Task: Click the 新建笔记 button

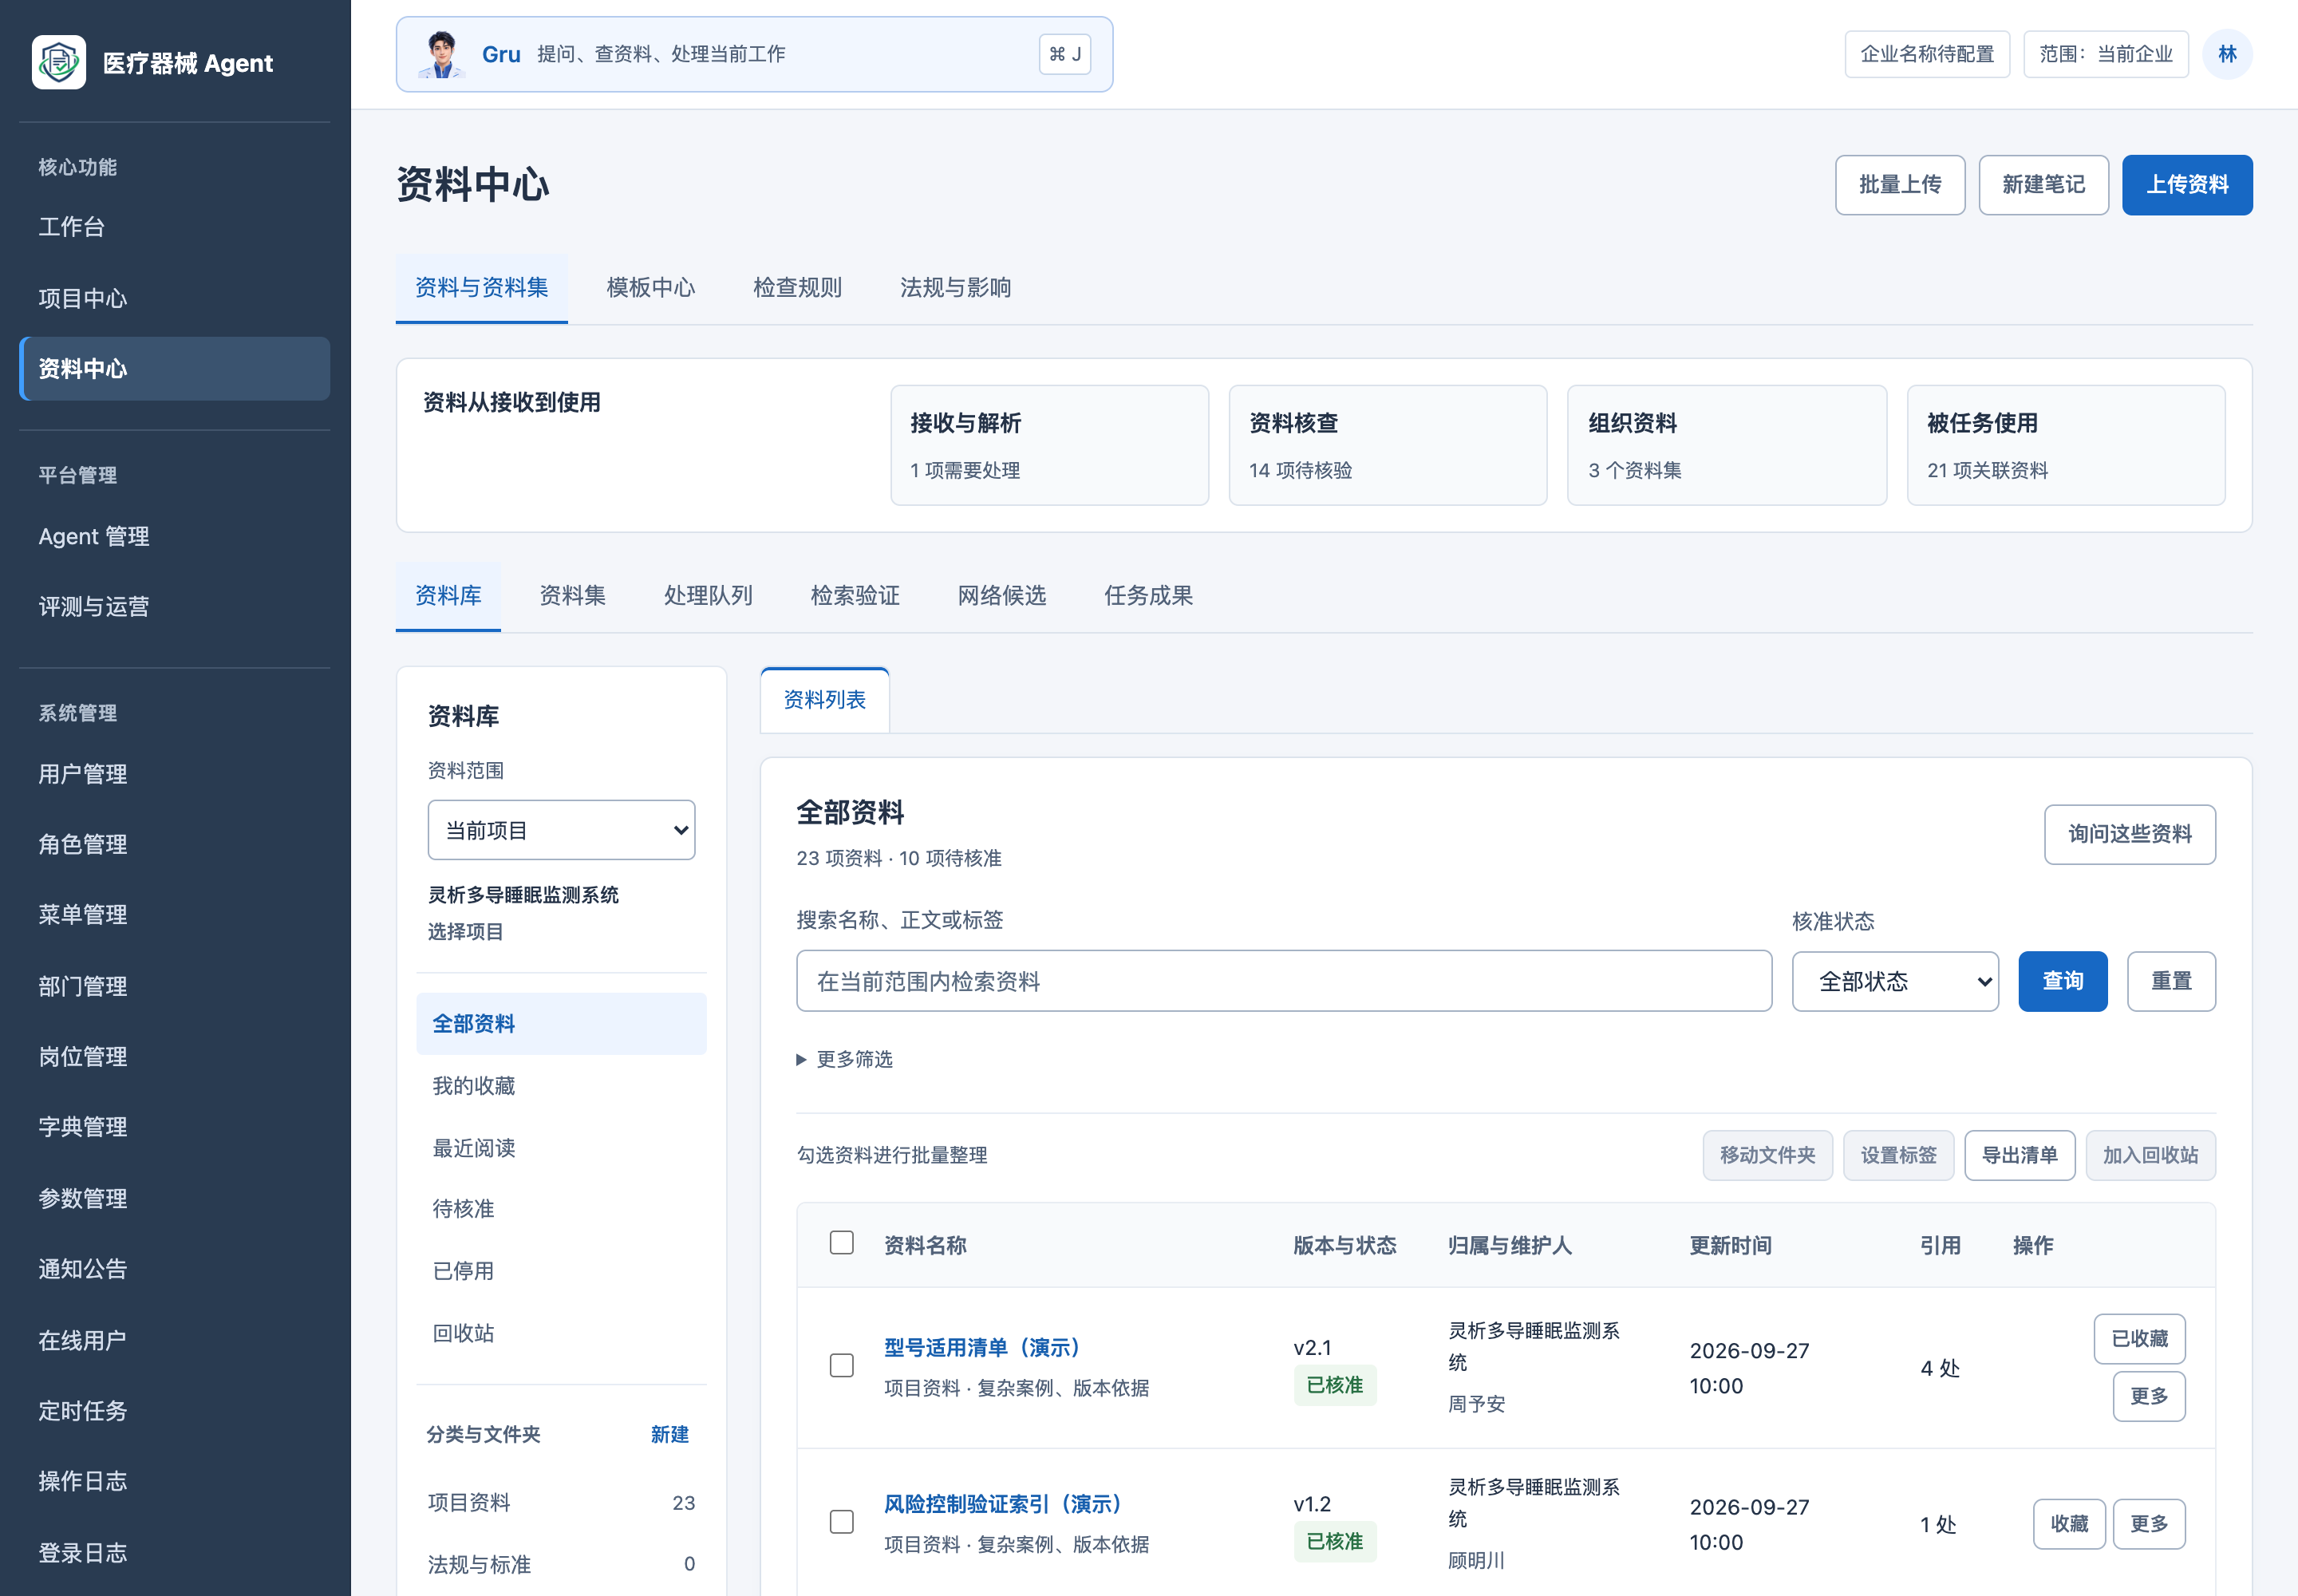Action: tap(2043, 185)
